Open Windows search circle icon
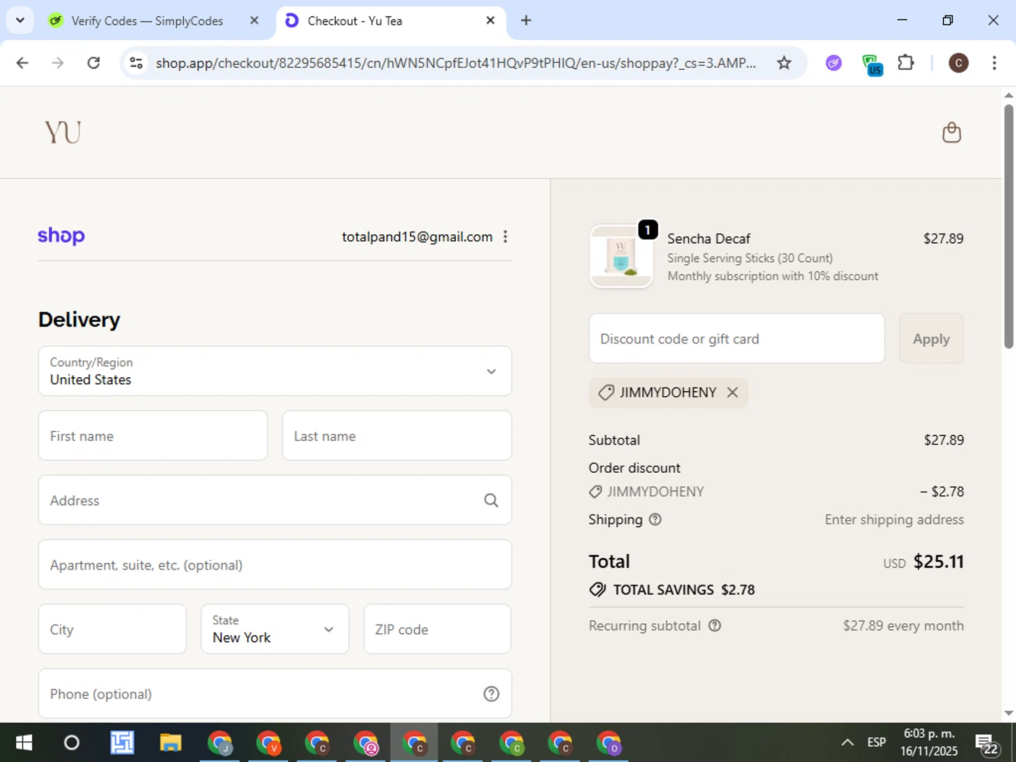This screenshot has width=1016, height=762. point(71,743)
